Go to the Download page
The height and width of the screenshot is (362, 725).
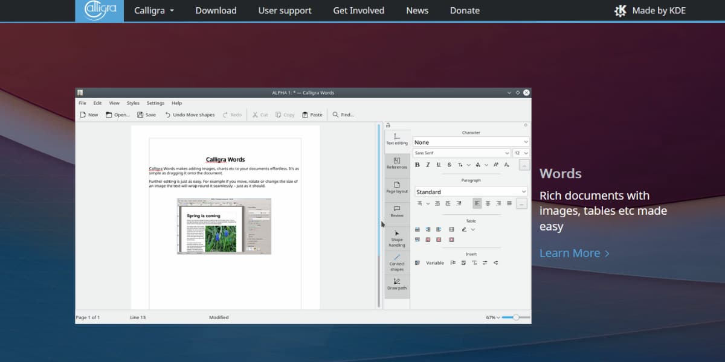216,10
